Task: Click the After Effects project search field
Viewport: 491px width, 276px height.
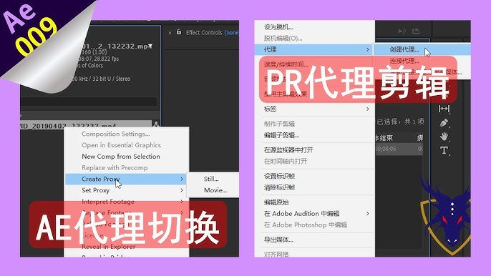Action: [x=89, y=102]
